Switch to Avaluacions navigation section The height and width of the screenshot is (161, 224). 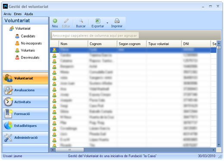pos(25,90)
